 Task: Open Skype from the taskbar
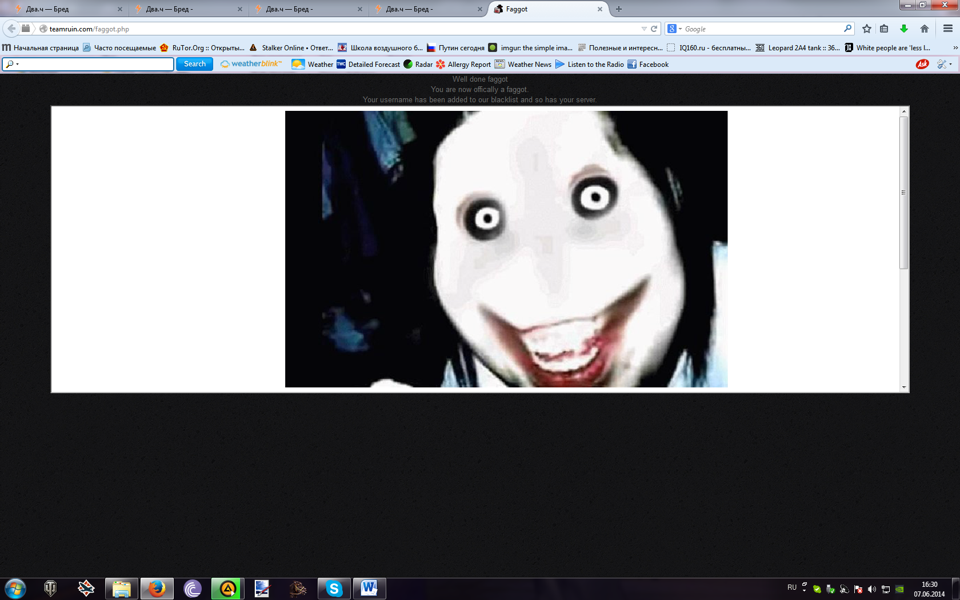click(334, 589)
